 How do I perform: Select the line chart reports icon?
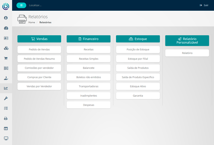6,88
